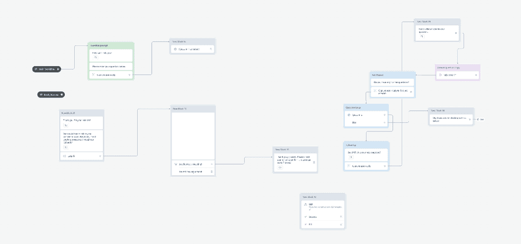This screenshot has height=244, width=521.
Task: Click the output arrow in the top-right grey block's message
Action: [456, 33]
